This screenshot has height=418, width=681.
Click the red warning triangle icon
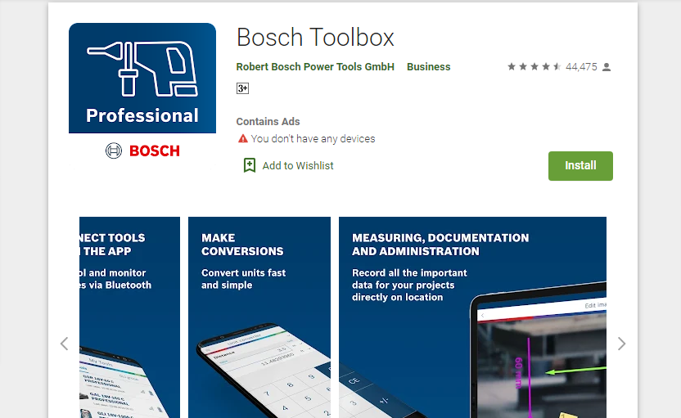click(x=243, y=139)
